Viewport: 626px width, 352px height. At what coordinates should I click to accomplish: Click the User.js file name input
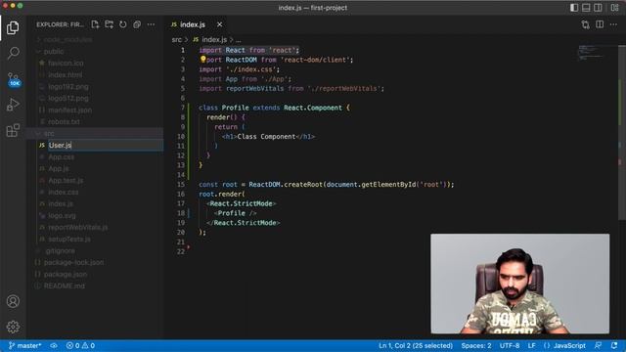tap(106, 145)
